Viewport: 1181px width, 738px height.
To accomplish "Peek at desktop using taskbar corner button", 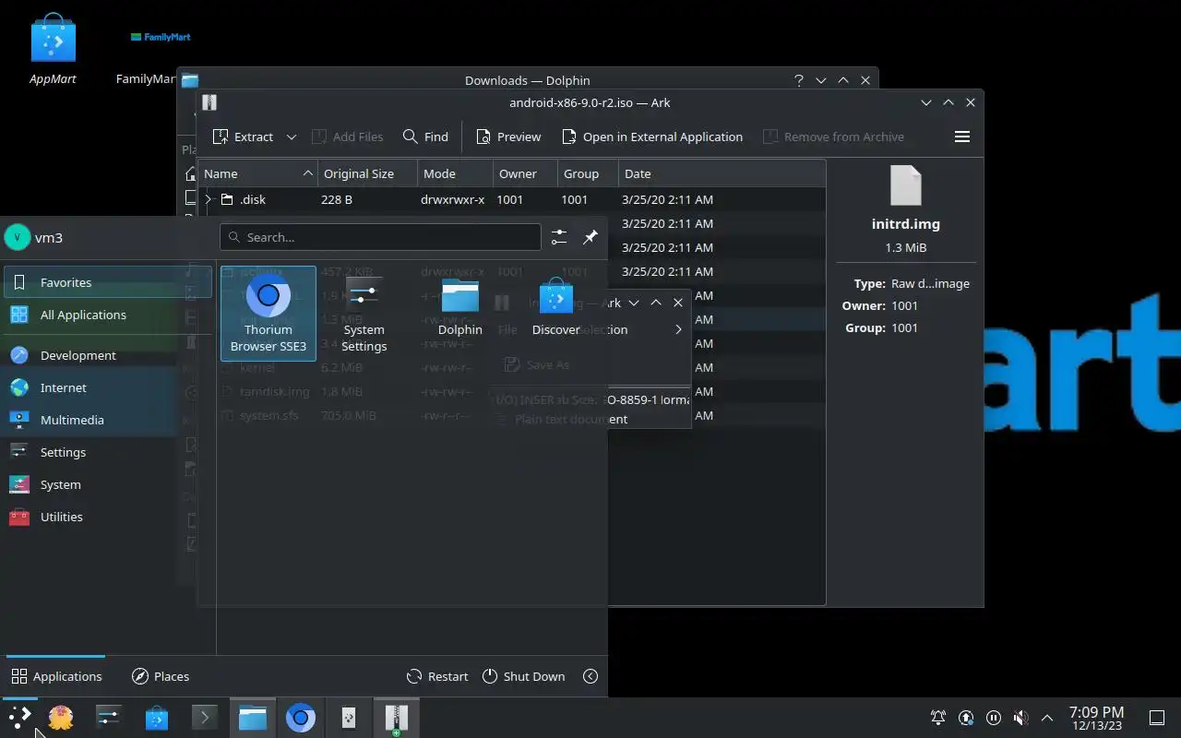I will pyautogui.click(x=1156, y=718).
